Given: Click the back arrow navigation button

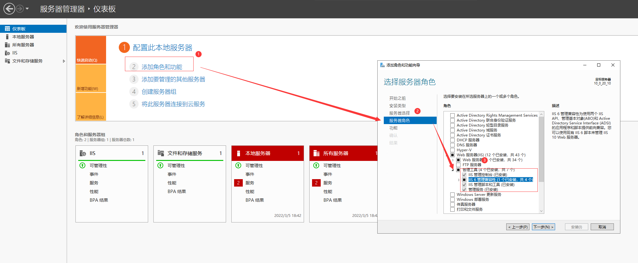Looking at the screenshot, I should click(9, 9).
